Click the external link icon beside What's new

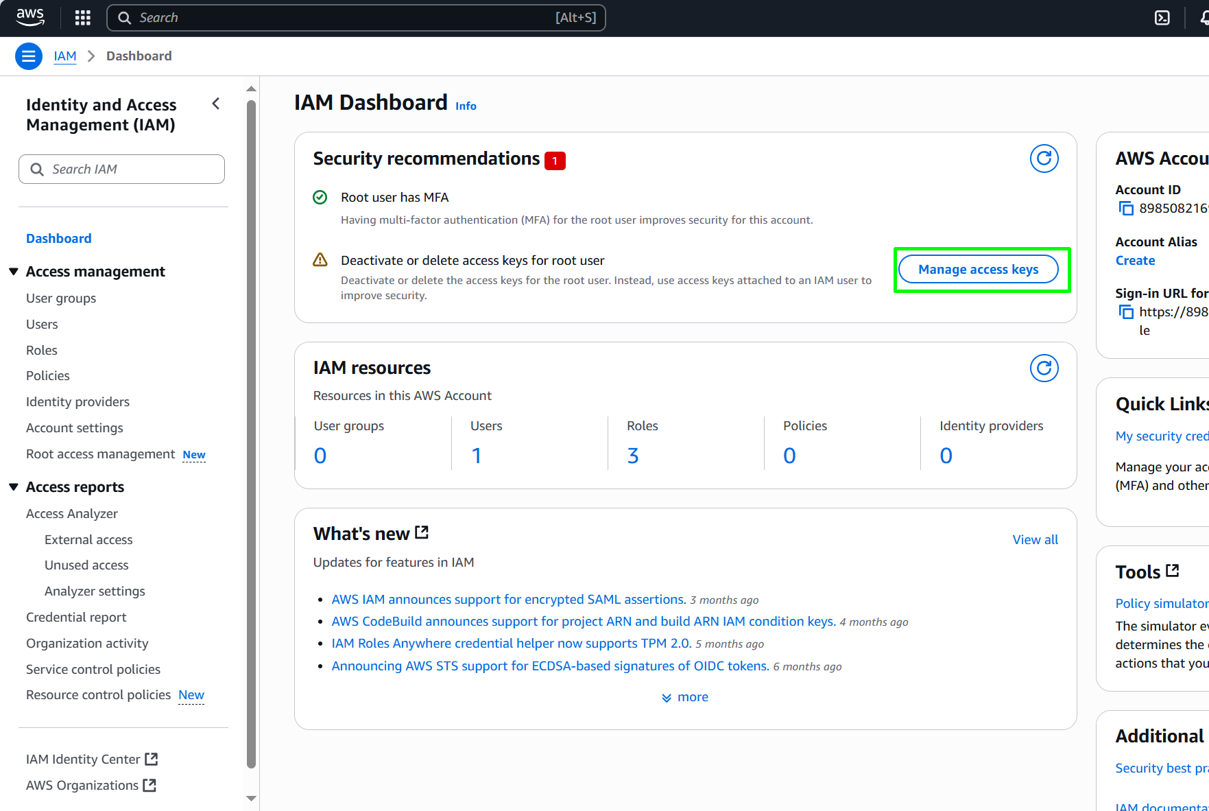[422, 532]
